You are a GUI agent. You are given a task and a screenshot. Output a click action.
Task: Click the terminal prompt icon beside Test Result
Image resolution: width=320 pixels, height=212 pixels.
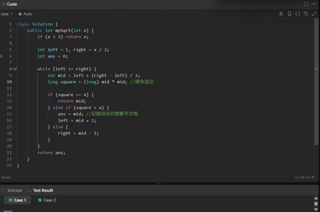30,190
